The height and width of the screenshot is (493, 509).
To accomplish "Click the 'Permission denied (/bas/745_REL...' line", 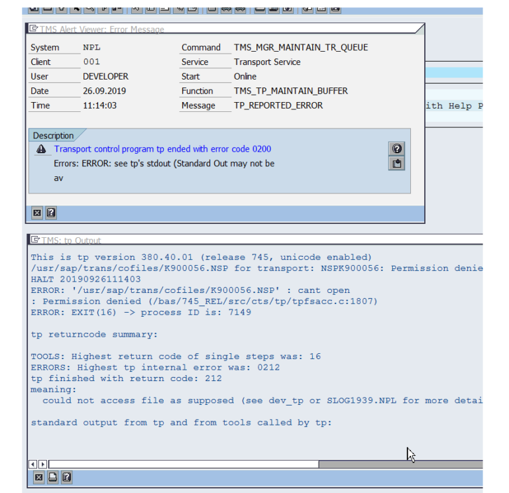I will coord(205,301).
